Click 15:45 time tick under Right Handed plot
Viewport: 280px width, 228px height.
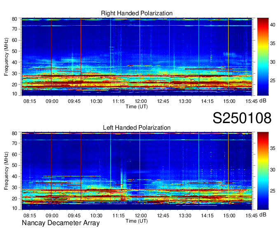(252, 101)
